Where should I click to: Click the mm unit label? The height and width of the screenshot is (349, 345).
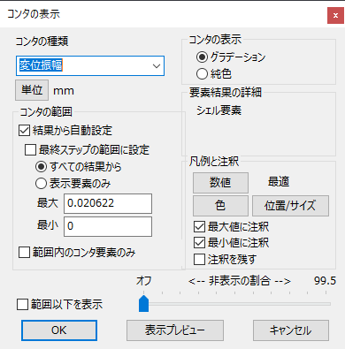click(64, 91)
